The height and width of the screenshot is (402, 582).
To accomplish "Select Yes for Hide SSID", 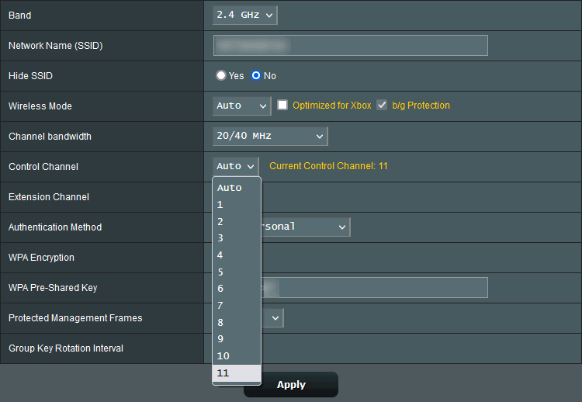I will click(x=221, y=75).
